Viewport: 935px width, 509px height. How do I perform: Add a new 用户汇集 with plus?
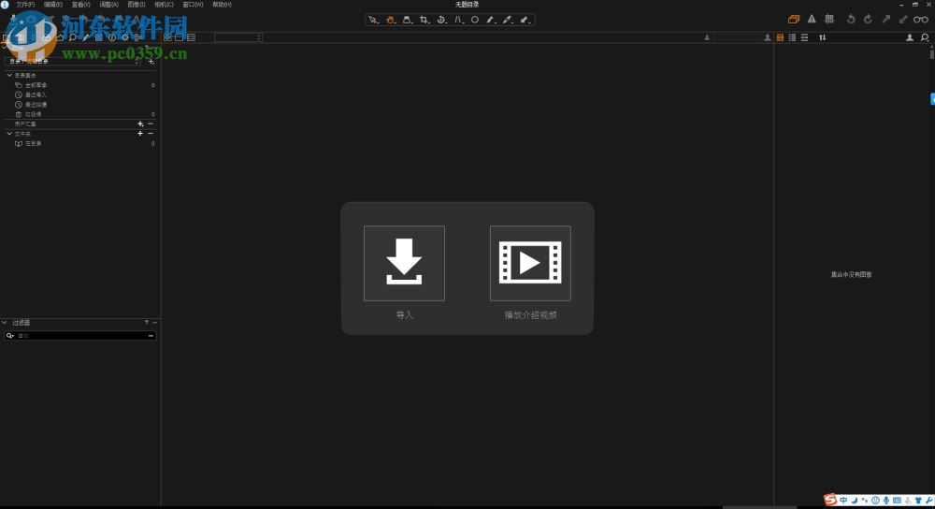coord(140,124)
